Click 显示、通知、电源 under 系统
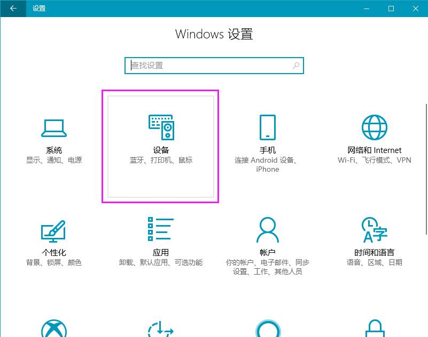 pos(53,159)
